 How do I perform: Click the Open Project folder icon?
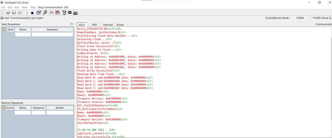coord(8,13)
